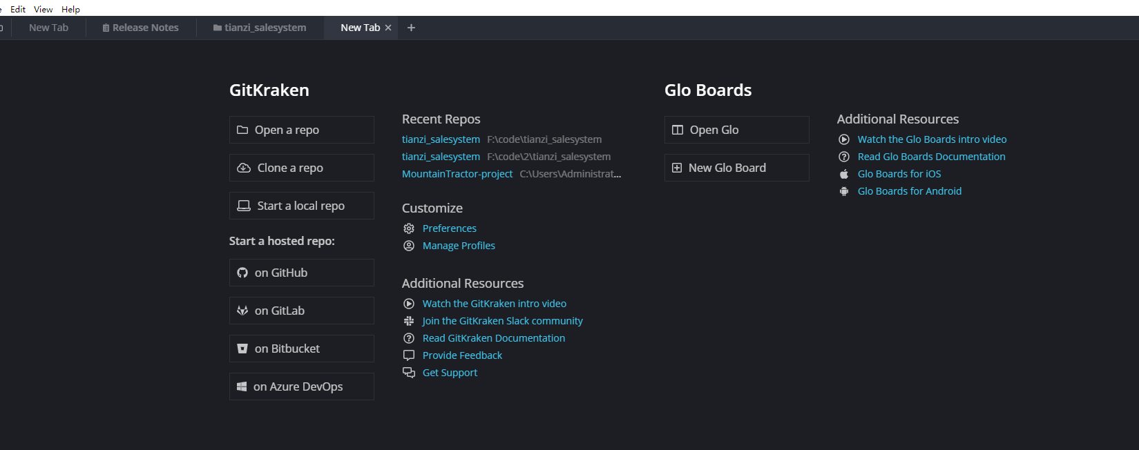Open the View menu

pos(44,9)
